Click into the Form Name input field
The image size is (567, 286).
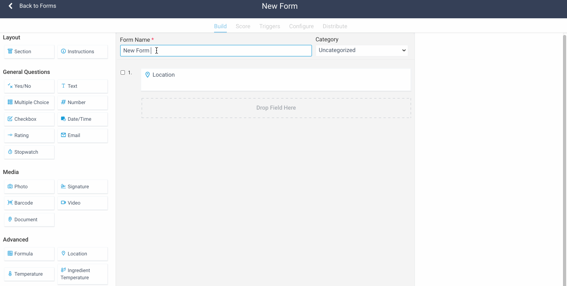point(216,50)
